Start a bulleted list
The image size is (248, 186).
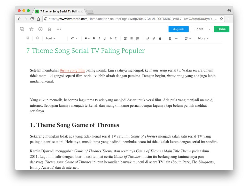[x=131, y=38]
